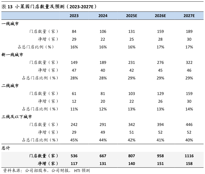The image size is (205, 174).
Task: Click the blank leftmost header cell
Action: 30,16
